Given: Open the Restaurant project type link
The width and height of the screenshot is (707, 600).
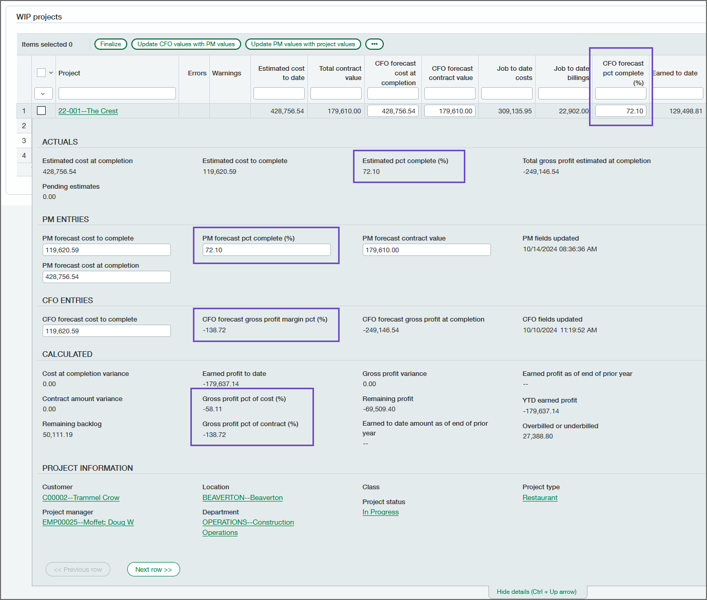Looking at the screenshot, I should click(540, 497).
